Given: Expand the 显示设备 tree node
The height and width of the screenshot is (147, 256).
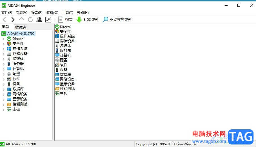Looking at the screenshot, I should tap(3, 99).
